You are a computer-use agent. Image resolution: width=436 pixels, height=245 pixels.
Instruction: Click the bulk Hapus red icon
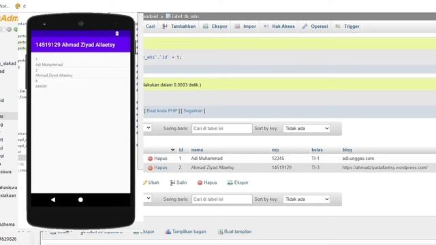pos(200,182)
